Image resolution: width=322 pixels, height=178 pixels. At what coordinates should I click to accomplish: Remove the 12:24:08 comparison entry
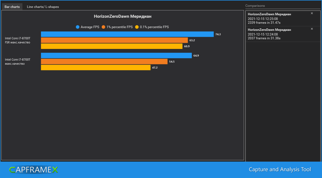(x=312, y=29)
